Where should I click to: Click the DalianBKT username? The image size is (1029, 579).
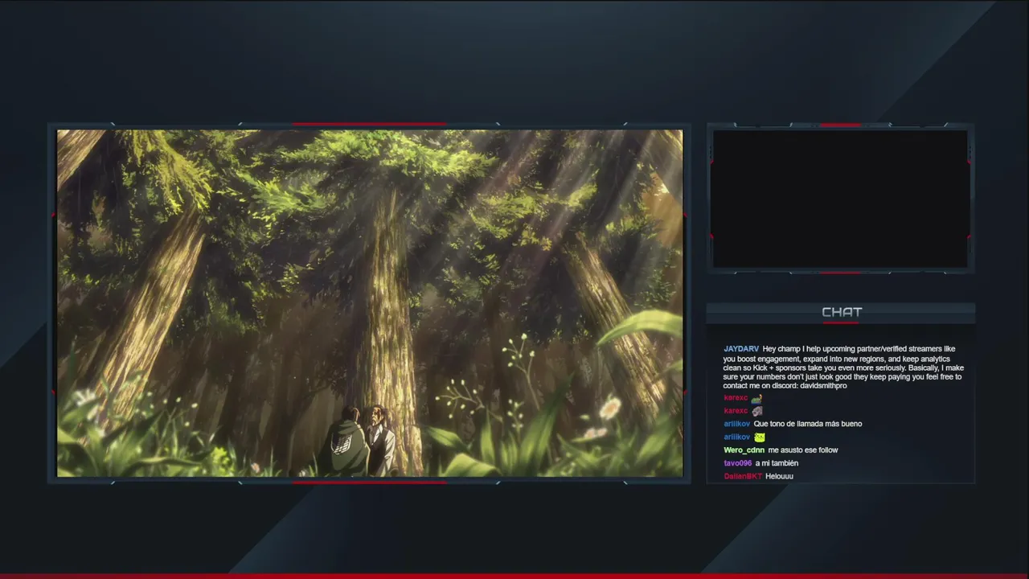tap(743, 476)
